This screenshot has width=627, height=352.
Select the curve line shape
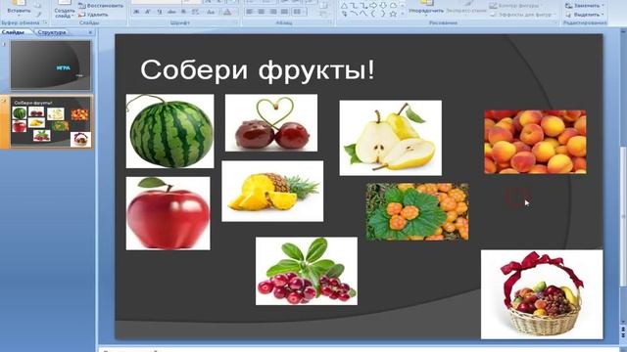pyautogui.click(x=355, y=14)
